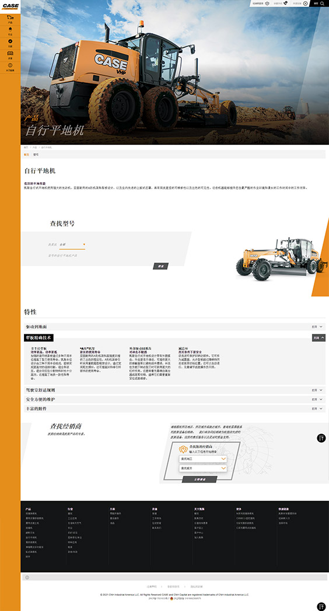
Task: Click the 查找经销商 heading
Action: click(x=66, y=426)
